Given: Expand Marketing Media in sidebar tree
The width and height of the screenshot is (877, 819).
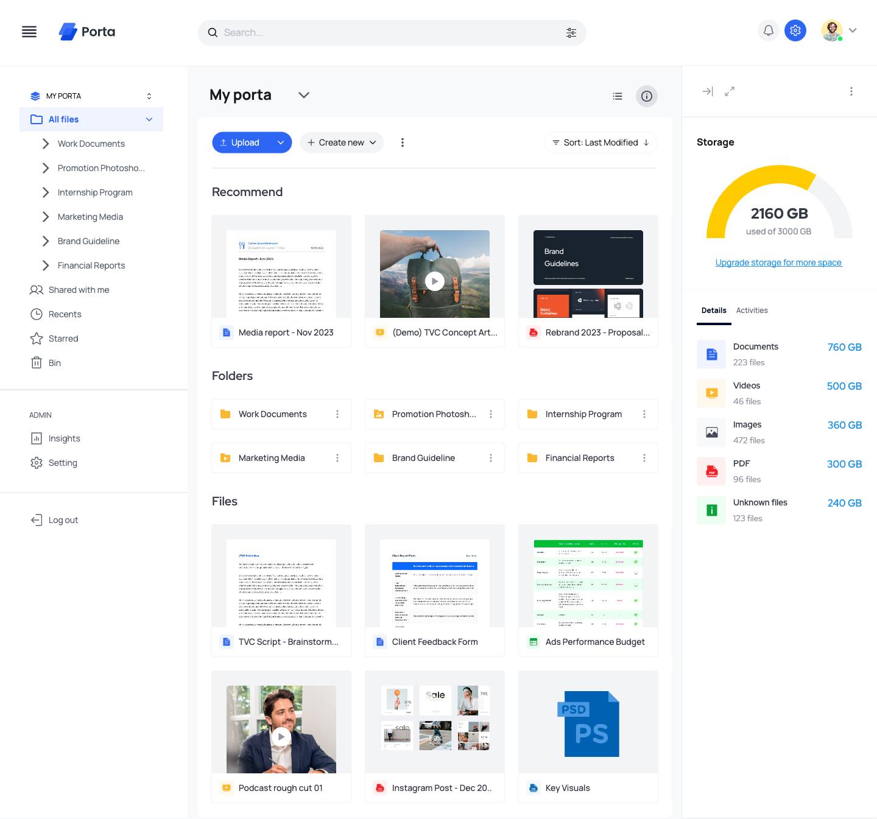Looking at the screenshot, I should click(46, 217).
